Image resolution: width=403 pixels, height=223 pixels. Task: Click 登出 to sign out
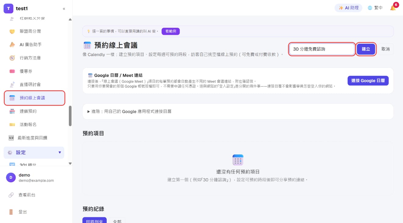23,212
